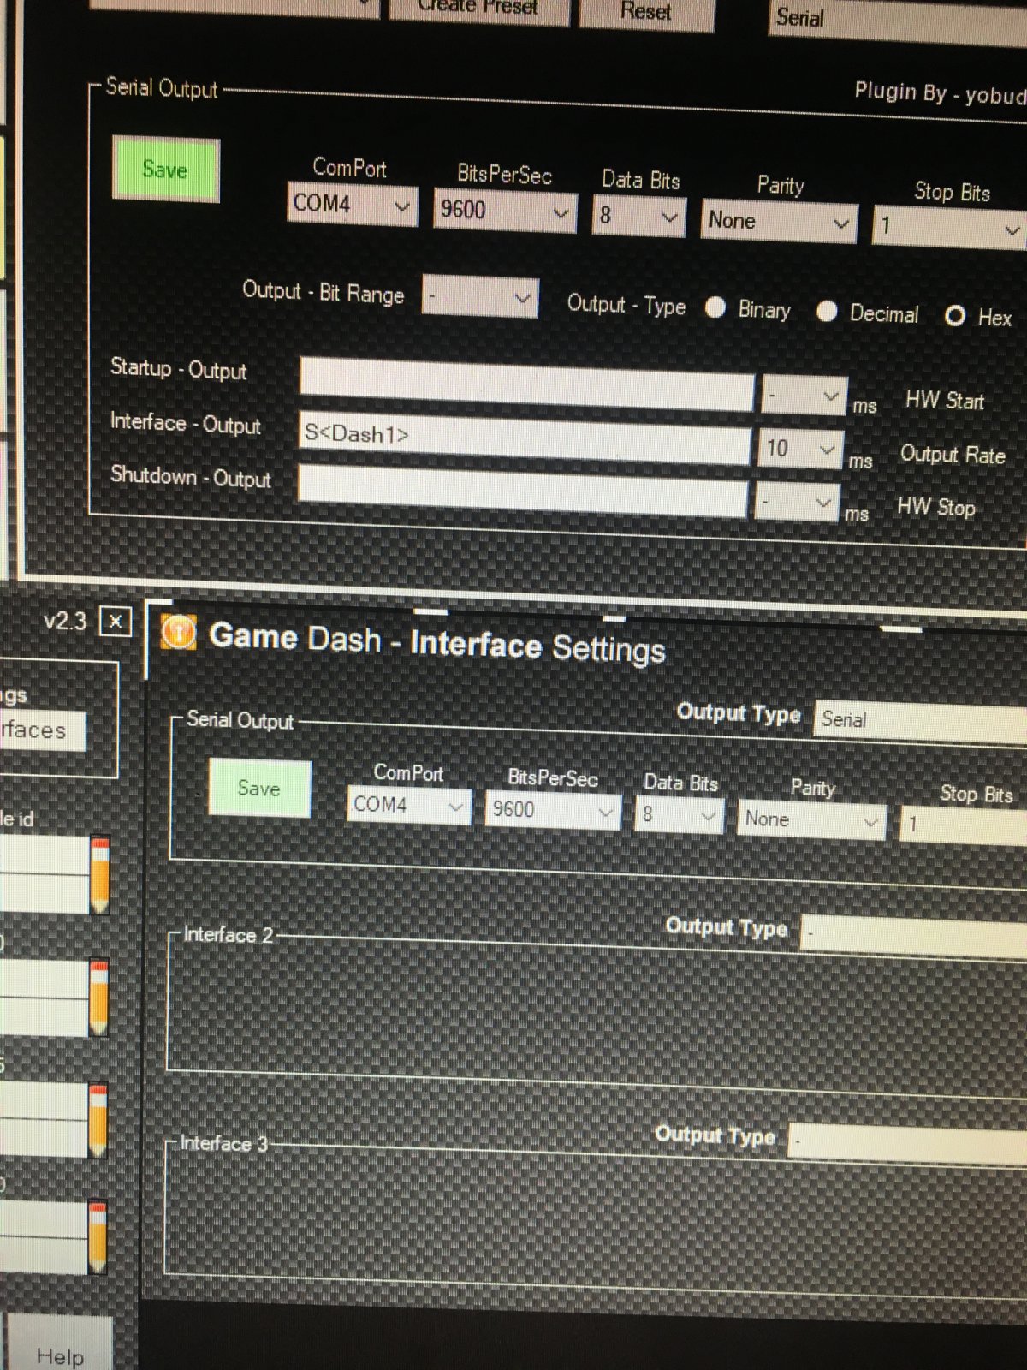Open ComPort dropdown in Interface Settings window
1027x1370 pixels.
click(x=409, y=805)
